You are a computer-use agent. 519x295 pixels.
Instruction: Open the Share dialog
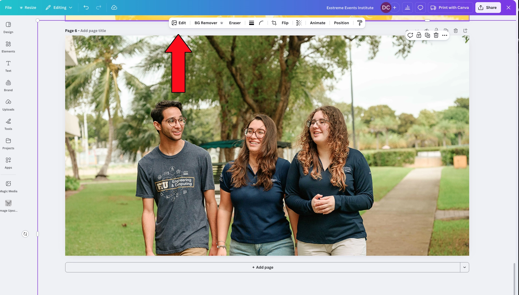(488, 8)
